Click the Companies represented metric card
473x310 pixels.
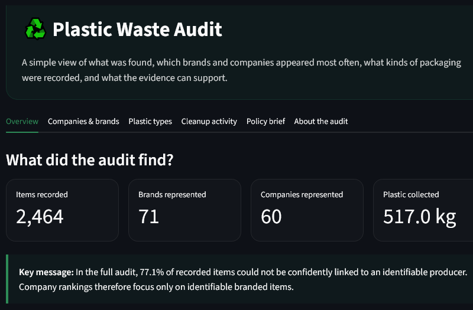click(307, 210)
